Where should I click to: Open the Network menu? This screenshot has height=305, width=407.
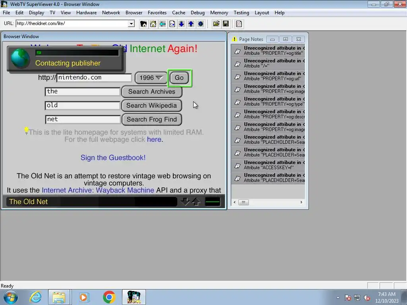click(111, 13)
